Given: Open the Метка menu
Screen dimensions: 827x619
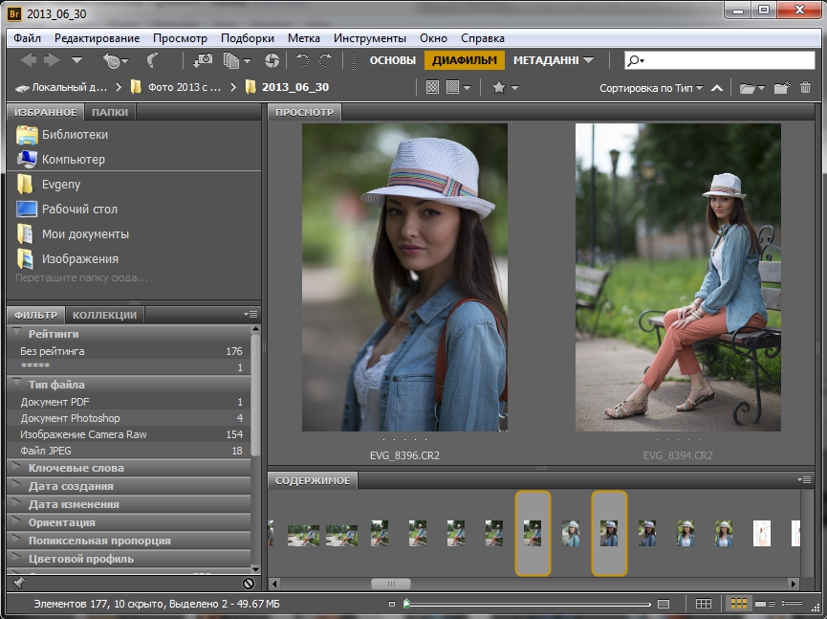Looking at the screenshot, I should 304,38.
